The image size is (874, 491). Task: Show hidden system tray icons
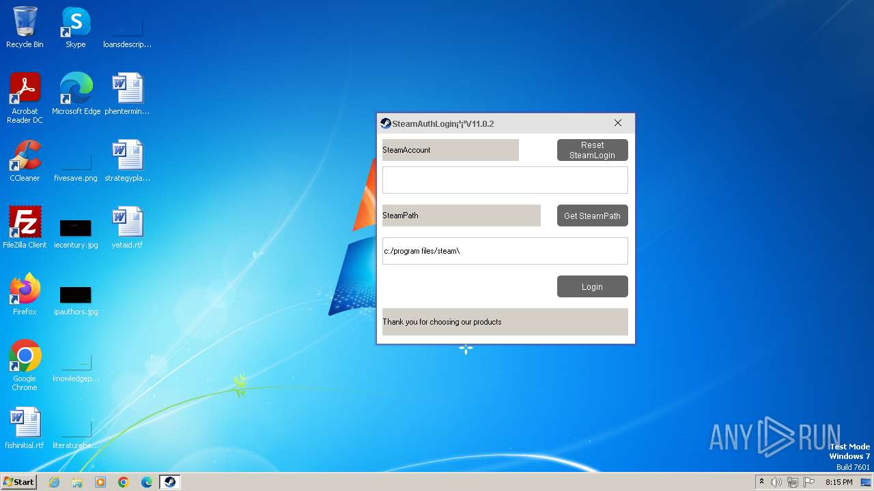point(761,482)
